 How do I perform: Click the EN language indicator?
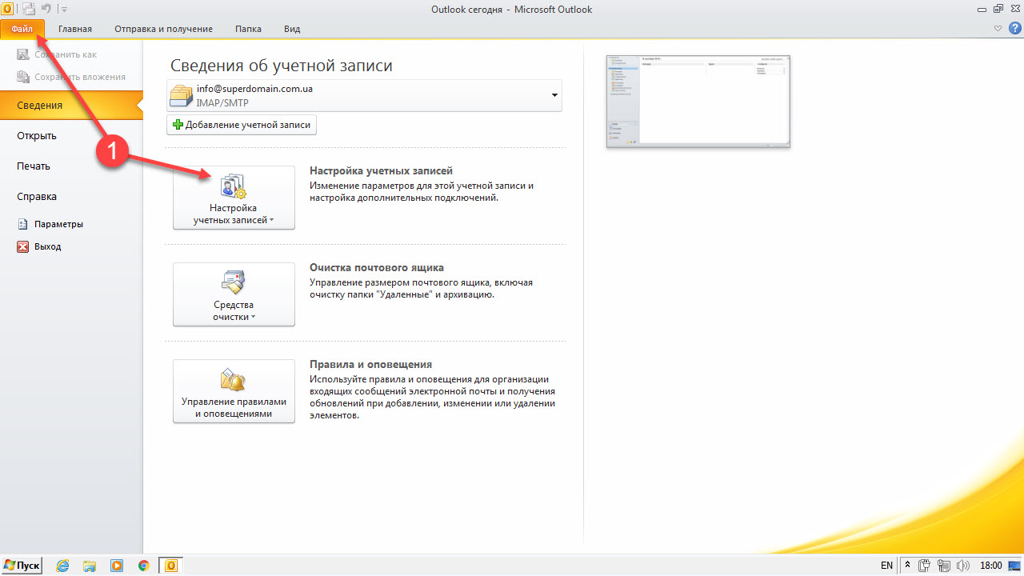887,566
